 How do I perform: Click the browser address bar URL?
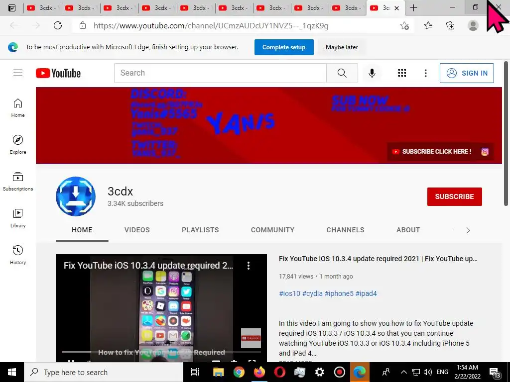coord(211,26)
